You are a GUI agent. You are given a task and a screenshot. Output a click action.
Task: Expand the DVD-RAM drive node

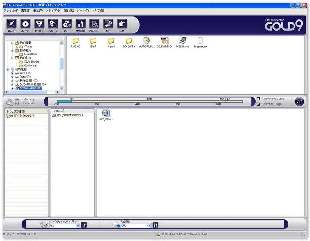pos(12,85)
